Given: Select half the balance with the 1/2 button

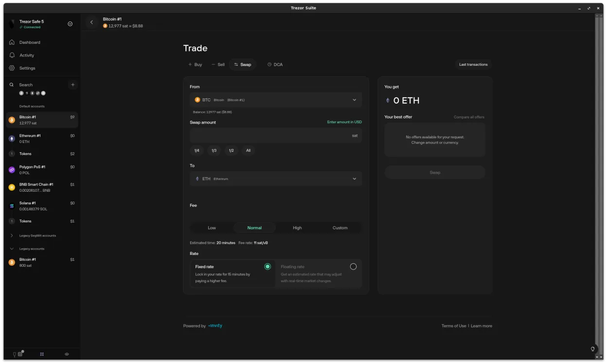Looking at the screenshot, I should (x=231, y=150).
